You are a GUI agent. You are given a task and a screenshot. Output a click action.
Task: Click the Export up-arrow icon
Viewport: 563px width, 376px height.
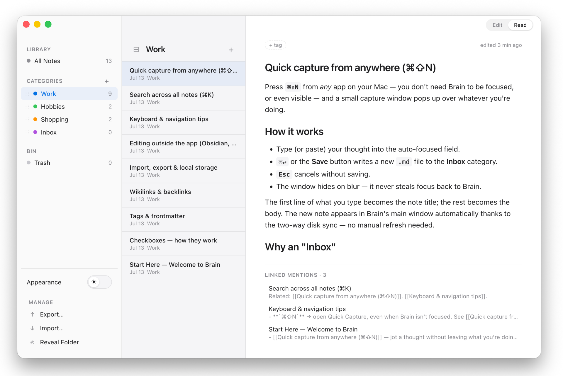[33, 314]
